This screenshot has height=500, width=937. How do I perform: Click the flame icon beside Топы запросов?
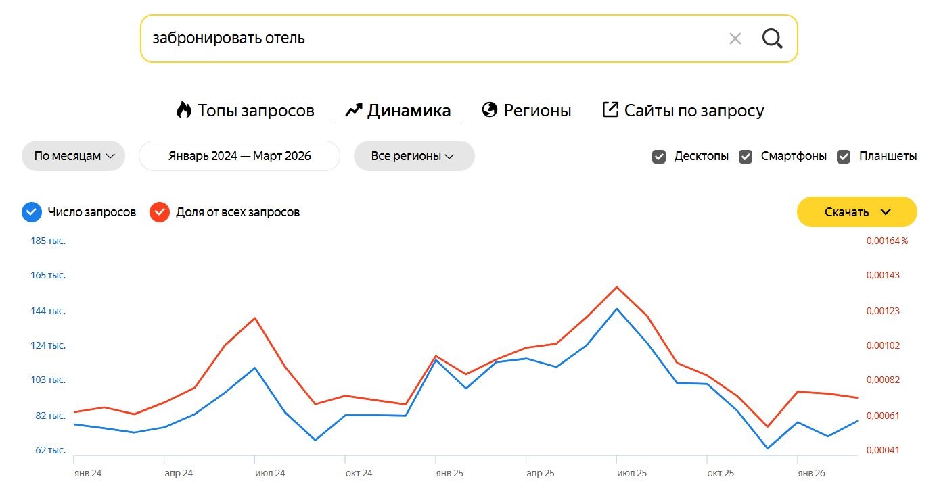(184, 110)
